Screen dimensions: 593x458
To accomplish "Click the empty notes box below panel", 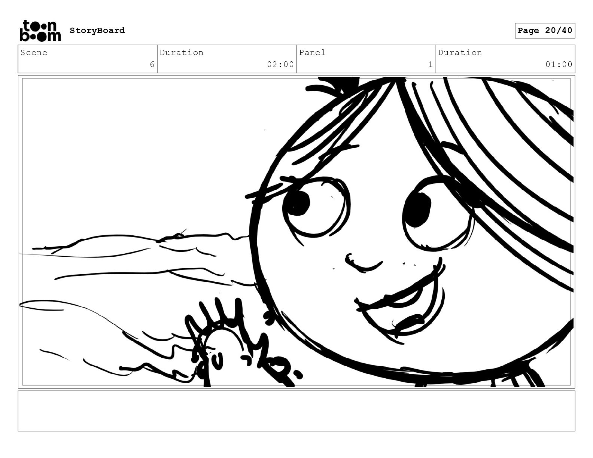I will coord(296,411).
